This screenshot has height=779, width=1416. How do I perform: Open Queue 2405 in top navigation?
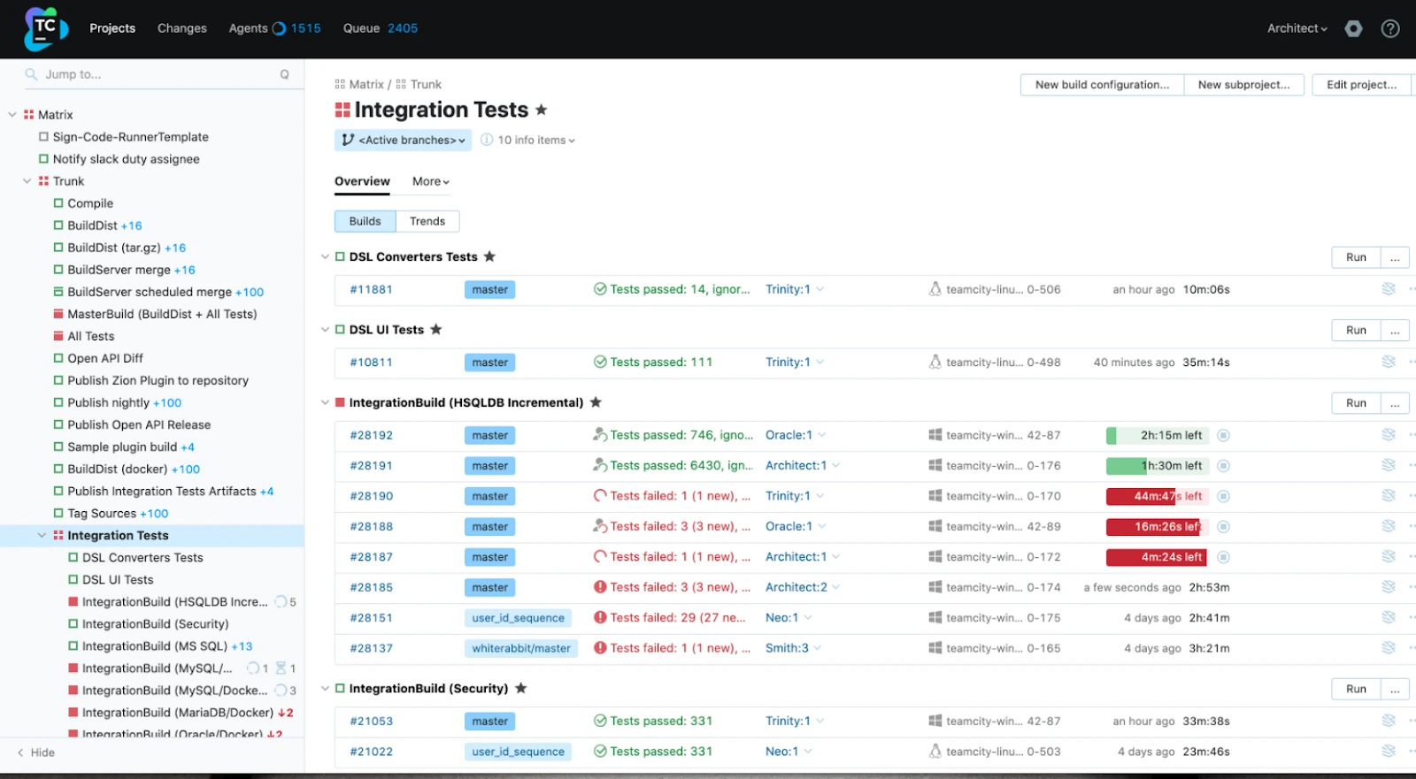(381, 28)
